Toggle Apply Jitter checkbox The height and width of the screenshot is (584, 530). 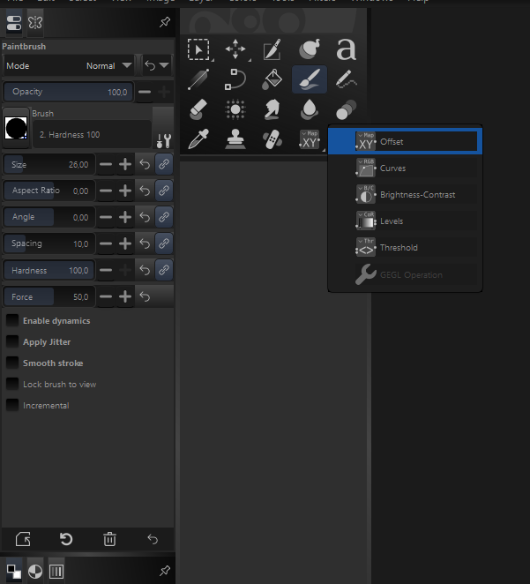[x=12, y=341]
